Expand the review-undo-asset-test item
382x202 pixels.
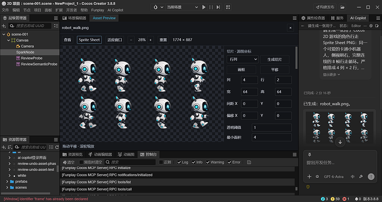pyautogui.click(x=9, y=169)
